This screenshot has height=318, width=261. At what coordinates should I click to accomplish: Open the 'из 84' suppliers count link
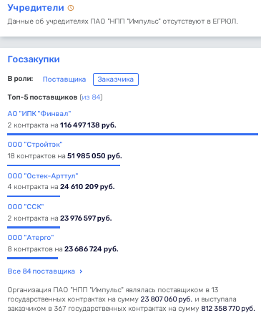pos(92,97)
